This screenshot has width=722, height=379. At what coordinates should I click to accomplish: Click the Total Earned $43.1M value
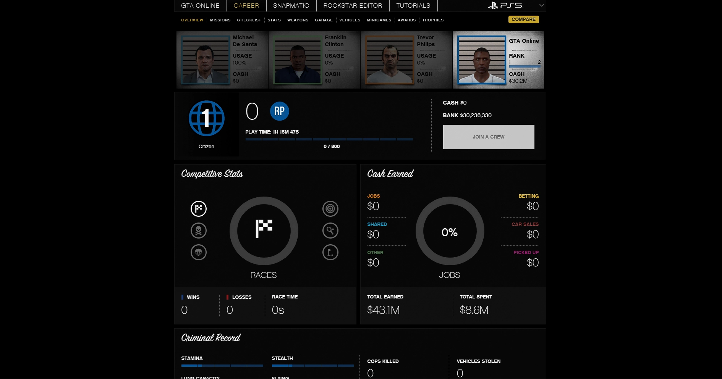[x=384, y=310]
